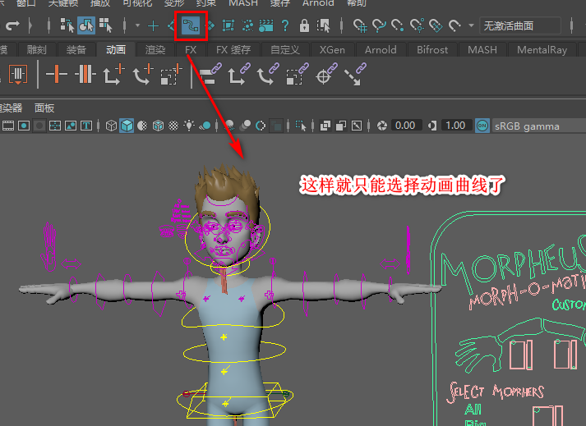Click the lock selection padlock icon
This screenshot has width=586, height=426.
pos(304,25)
